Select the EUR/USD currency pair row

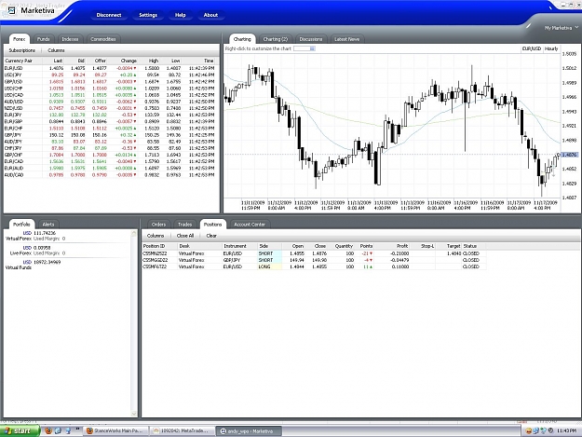[110, 68]
